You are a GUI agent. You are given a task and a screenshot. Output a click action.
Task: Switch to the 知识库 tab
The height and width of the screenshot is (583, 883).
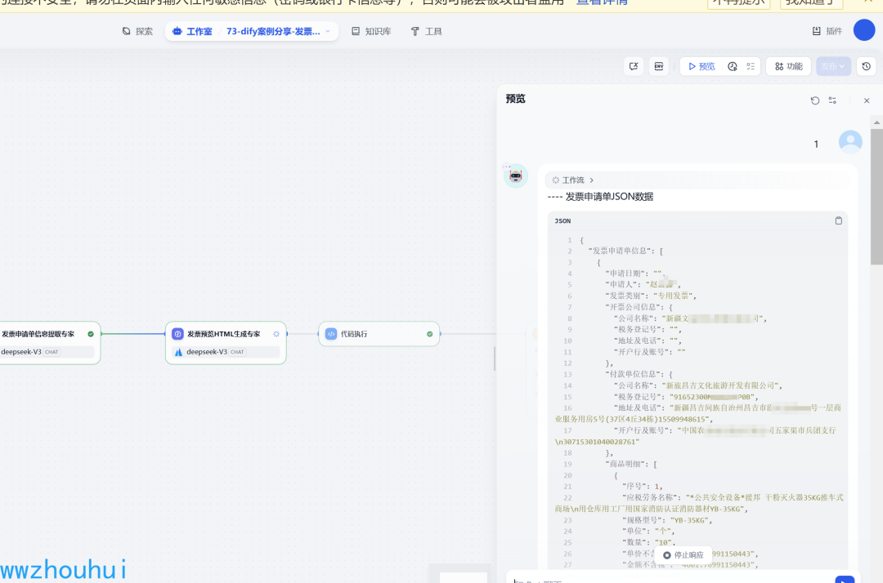(371, 31)
